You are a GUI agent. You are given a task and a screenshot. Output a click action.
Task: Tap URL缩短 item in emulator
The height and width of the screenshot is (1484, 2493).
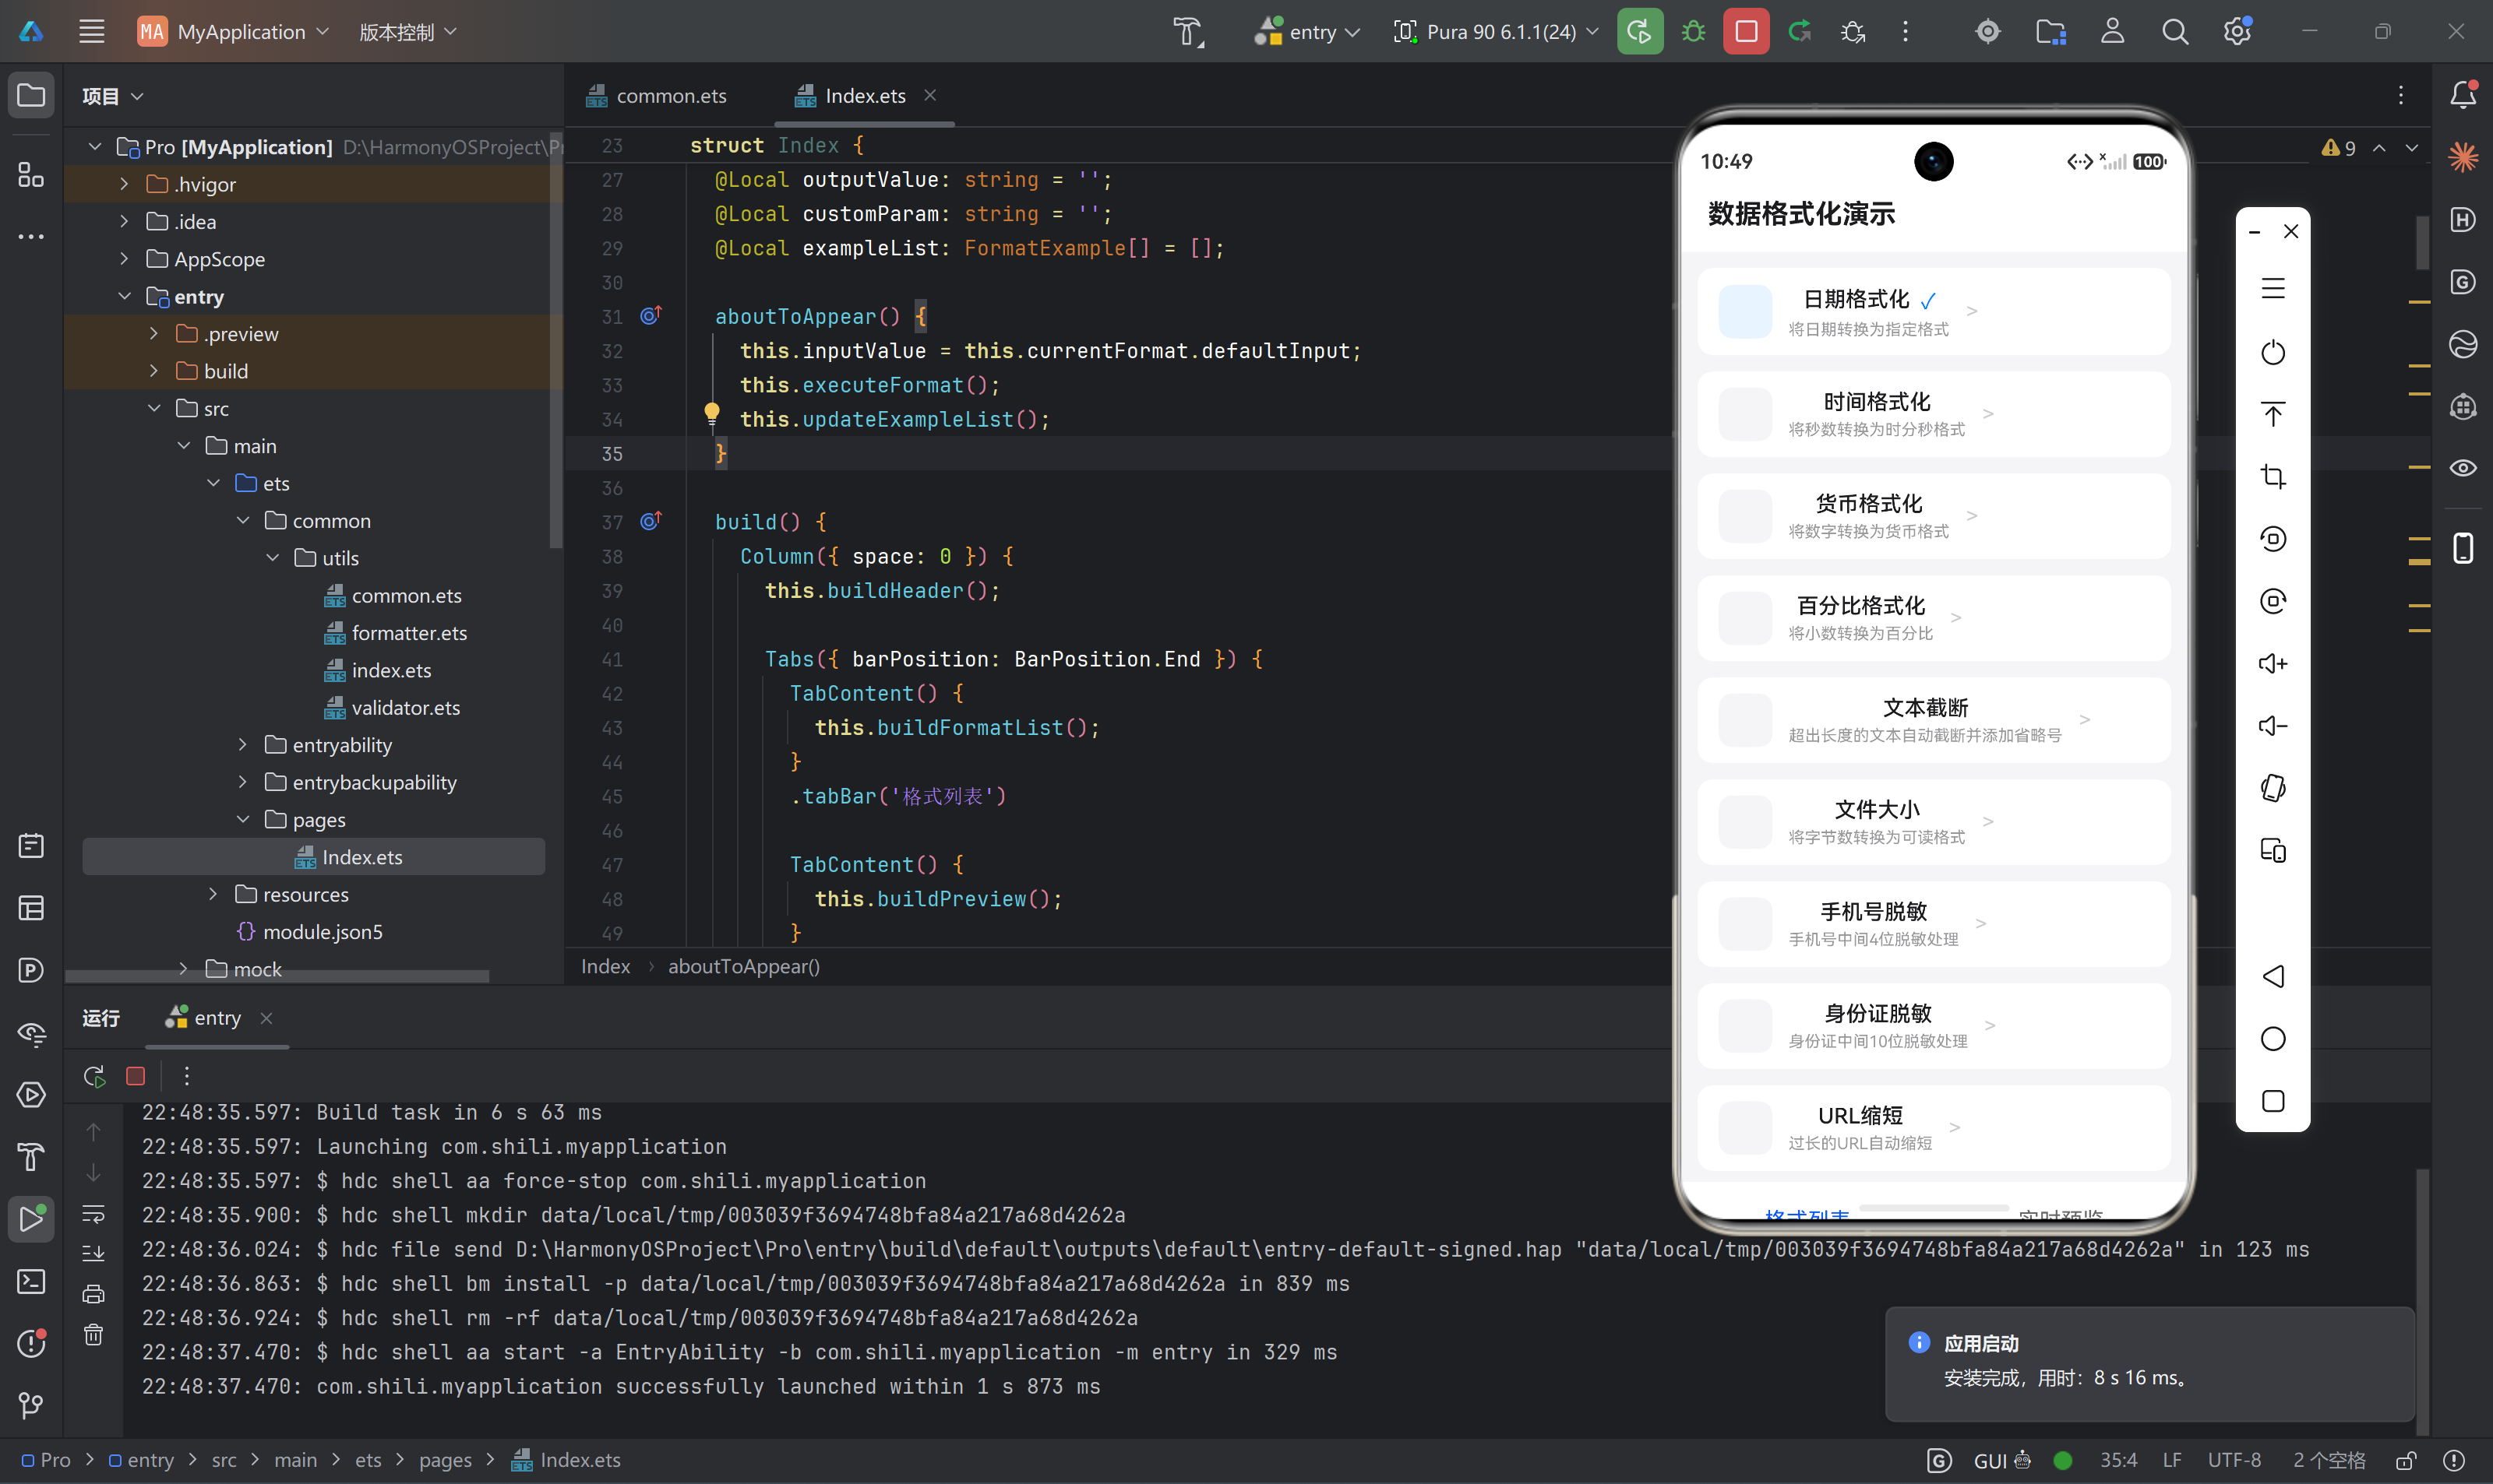coord(1933,1128)
